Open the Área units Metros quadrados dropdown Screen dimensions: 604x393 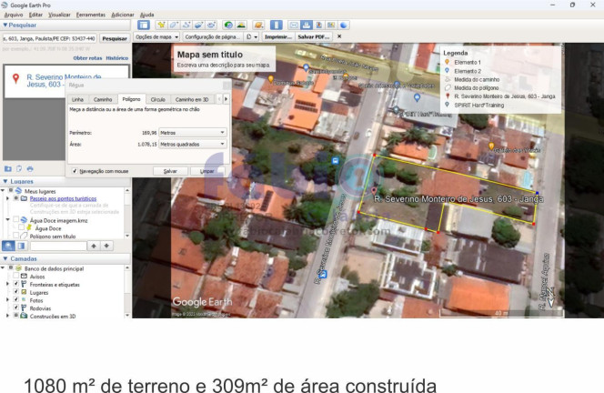click(193, 144)
